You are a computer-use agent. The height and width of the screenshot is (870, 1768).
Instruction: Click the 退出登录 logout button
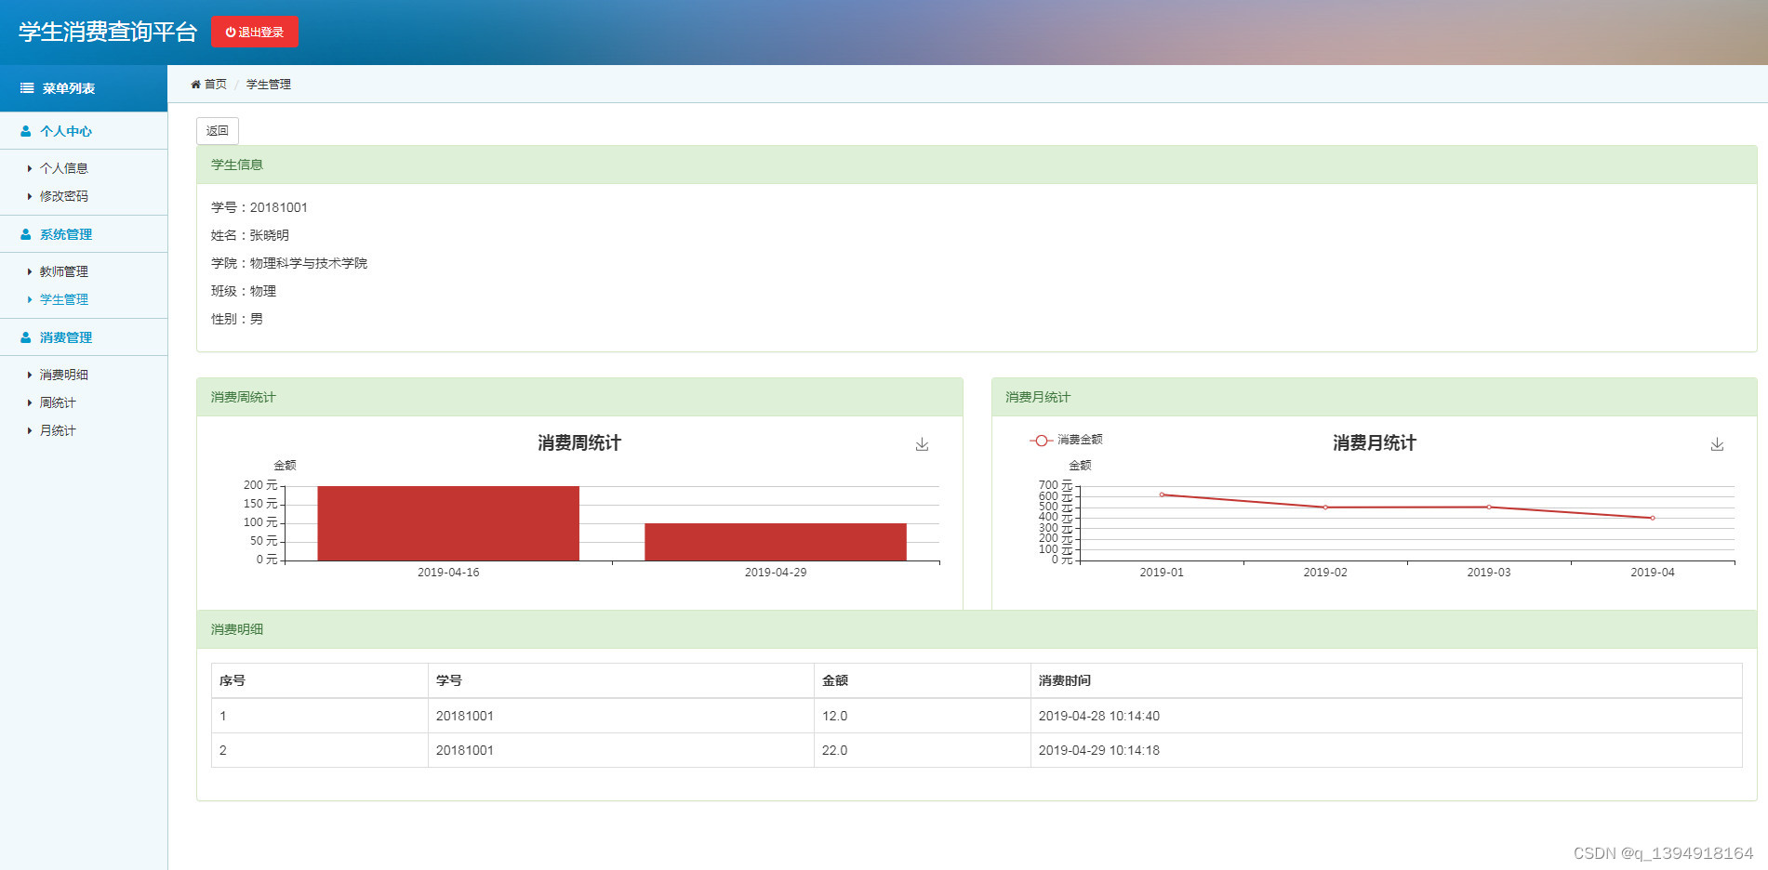pyautogui.click(x=255, y=32)
